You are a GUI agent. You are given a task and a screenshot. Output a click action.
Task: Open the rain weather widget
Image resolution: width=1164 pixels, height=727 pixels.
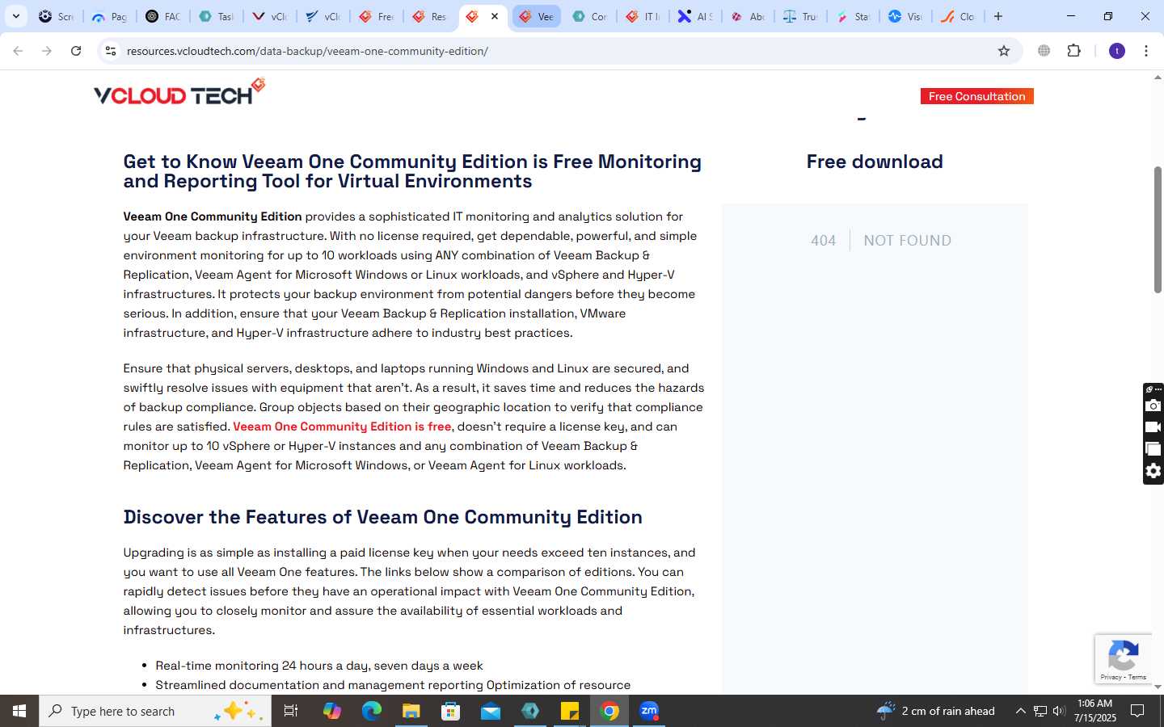[936, 711]
